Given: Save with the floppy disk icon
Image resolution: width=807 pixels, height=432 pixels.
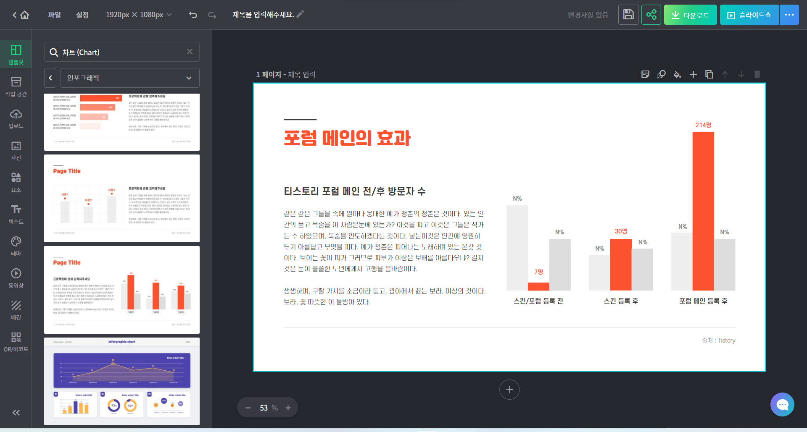Looking at the screenshot, I should (628, 15).
